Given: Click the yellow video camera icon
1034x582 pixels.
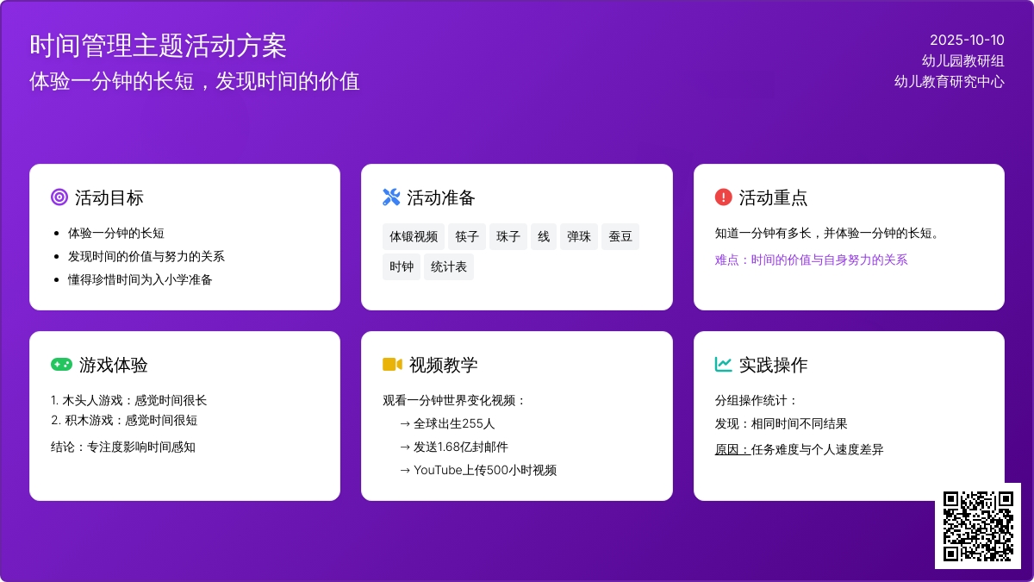Looking at the screenshot, I should coord(392,365).
